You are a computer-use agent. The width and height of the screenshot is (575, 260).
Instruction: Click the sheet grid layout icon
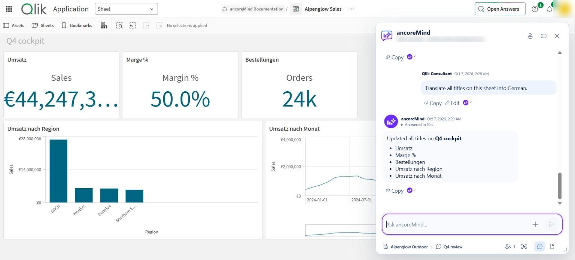[x=104, y=25]
